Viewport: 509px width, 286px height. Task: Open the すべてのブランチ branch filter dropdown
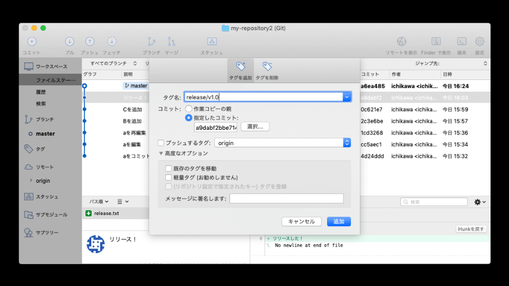(x=113, y=64)
